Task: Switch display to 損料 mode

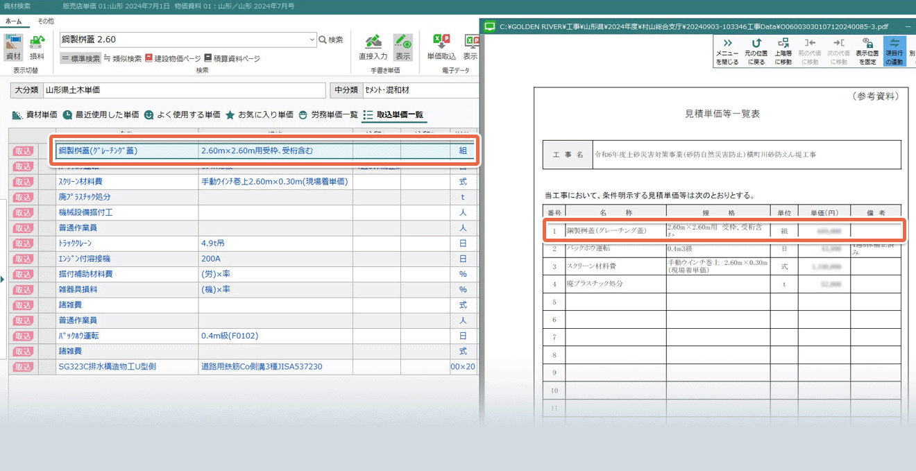Action: 37,47
